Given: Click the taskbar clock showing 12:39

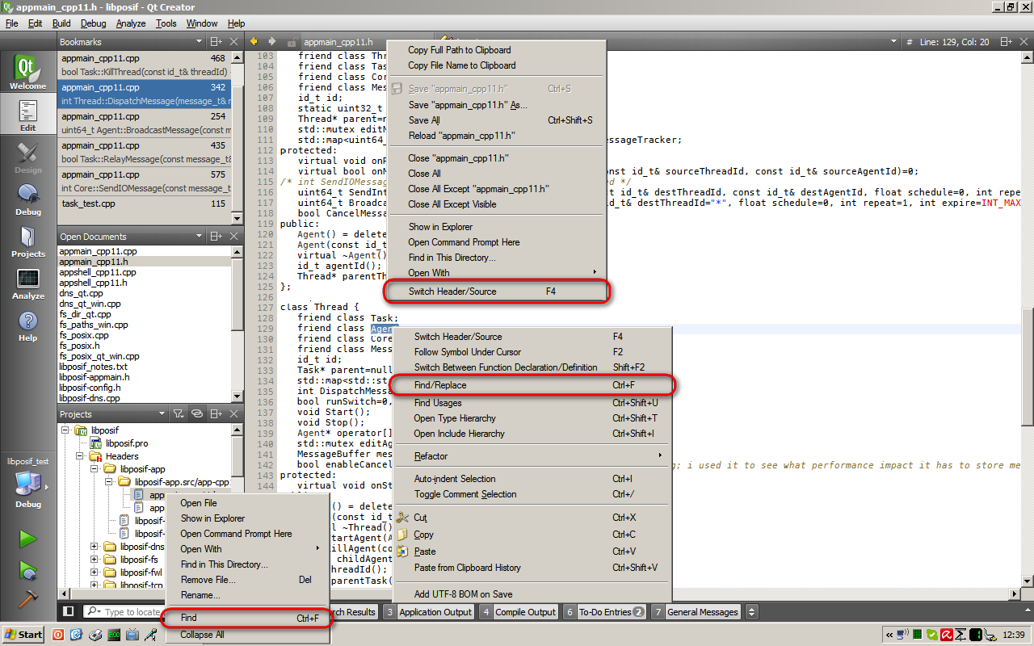Looking at the screenshot, I should [1013, 635].
